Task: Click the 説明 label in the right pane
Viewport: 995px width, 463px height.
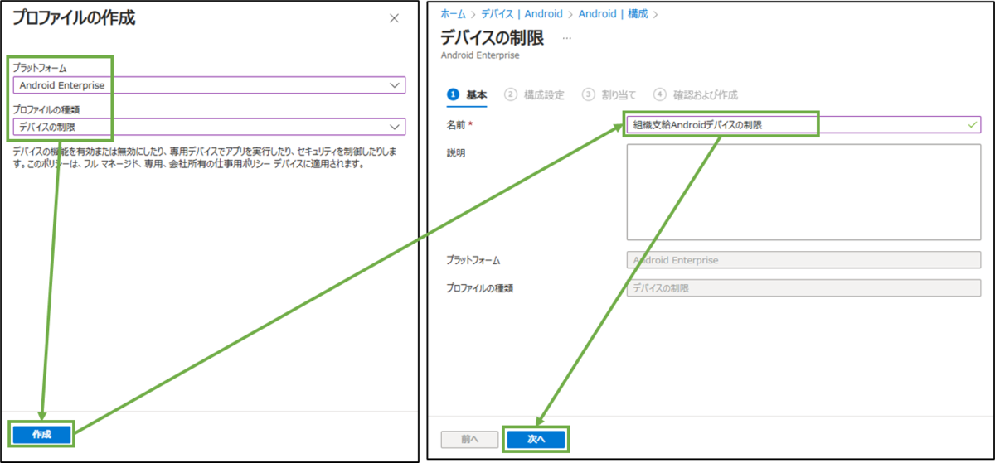Action: click(x=456, y=153)
